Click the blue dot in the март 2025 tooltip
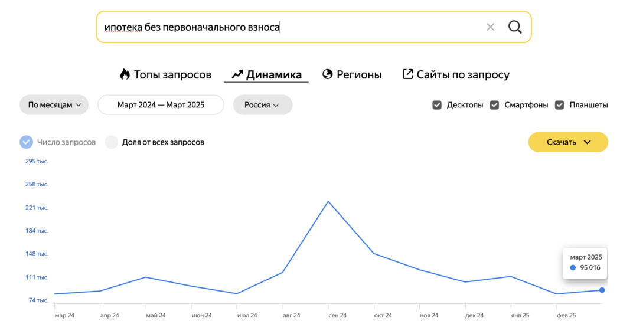Image resolution: width=620 pixels, height=334 pixels. pos(573,267)
